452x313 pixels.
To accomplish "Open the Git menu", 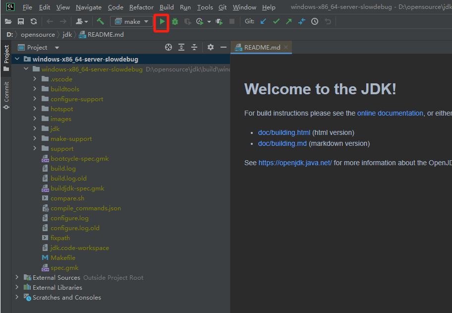I will click(223, 7).
